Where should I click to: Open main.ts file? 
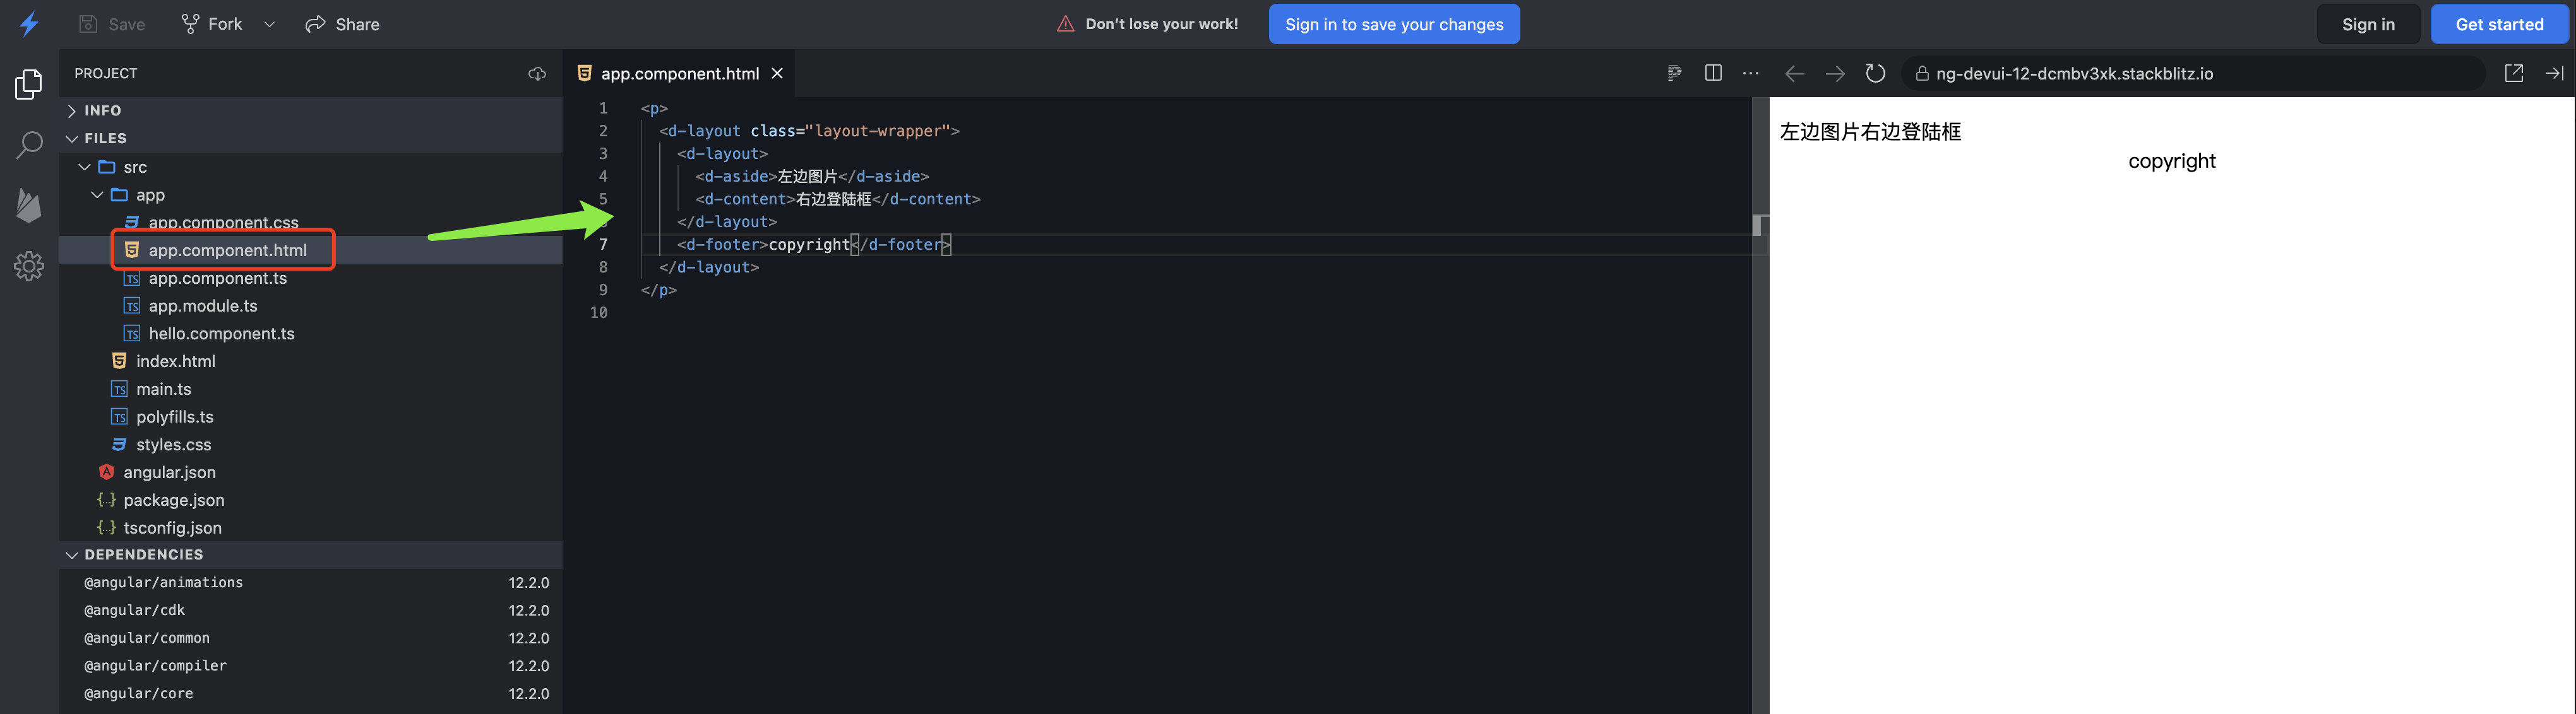(311, 389)
